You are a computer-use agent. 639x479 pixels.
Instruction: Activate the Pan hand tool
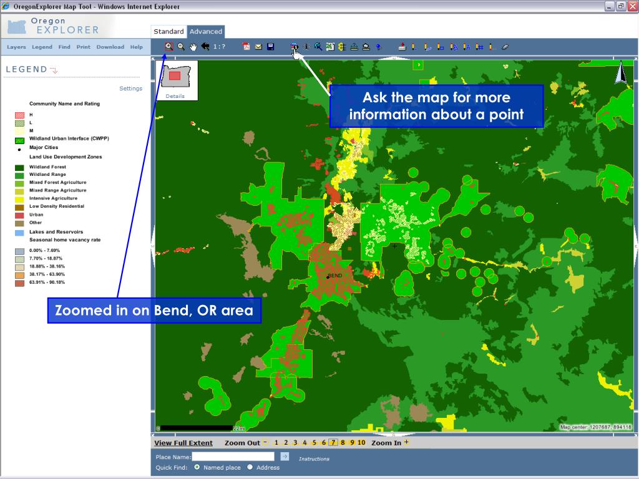click(193, 47)
